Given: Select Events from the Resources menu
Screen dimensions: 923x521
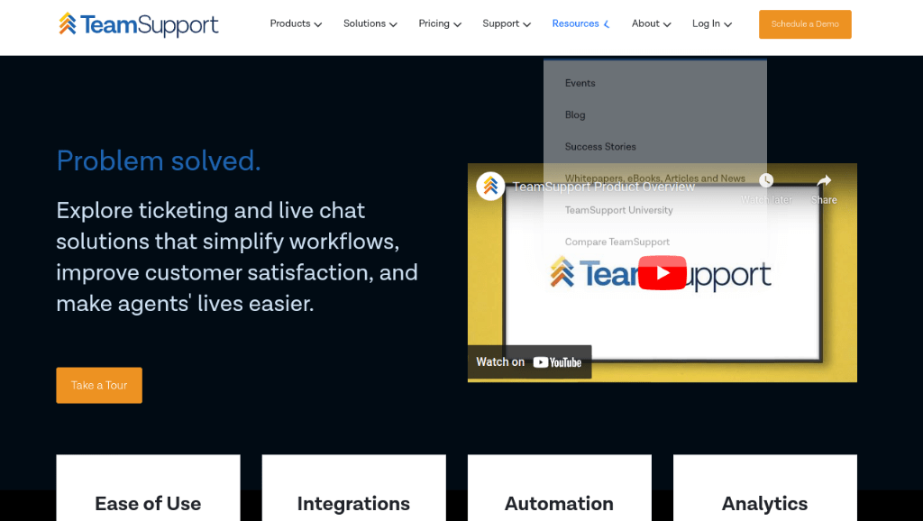Looking at the screenshot, I should pos(580,83).
